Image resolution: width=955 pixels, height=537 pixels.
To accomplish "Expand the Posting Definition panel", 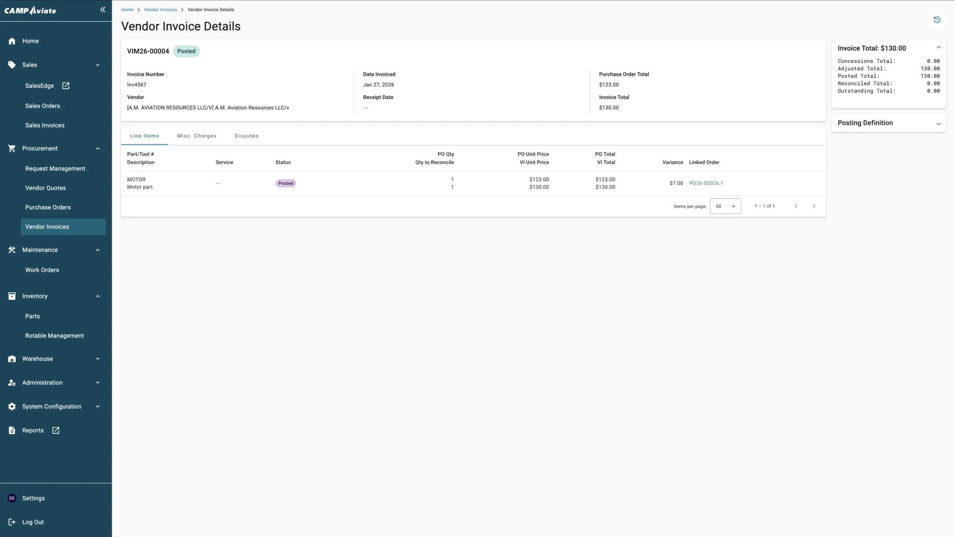I will [889, 123].
